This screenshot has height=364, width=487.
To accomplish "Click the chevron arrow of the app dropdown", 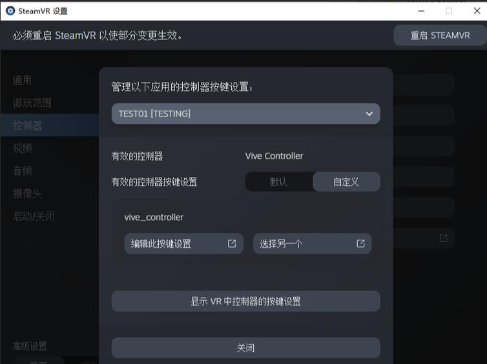I will pos(369,114).
